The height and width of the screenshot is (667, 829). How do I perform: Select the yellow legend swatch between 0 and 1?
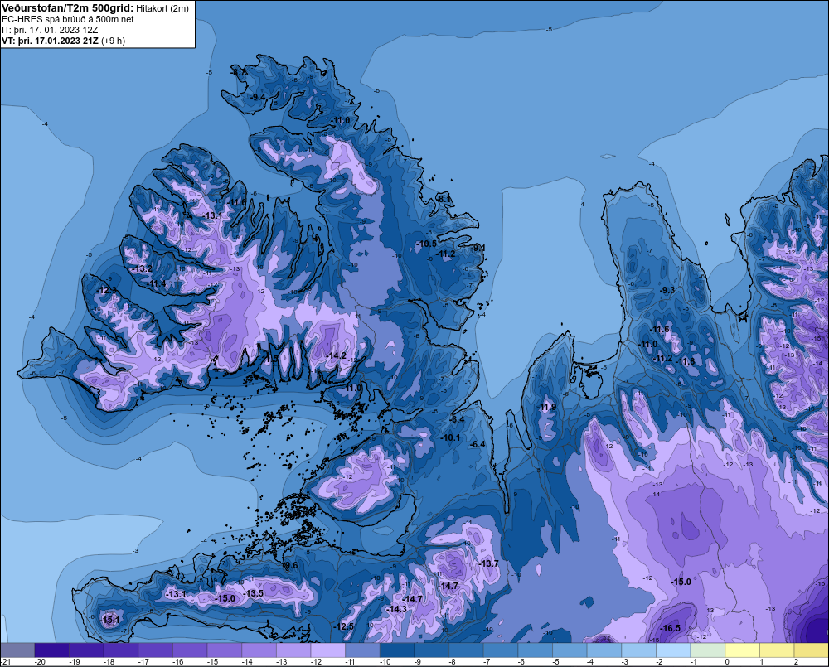[x=742, y=650]
